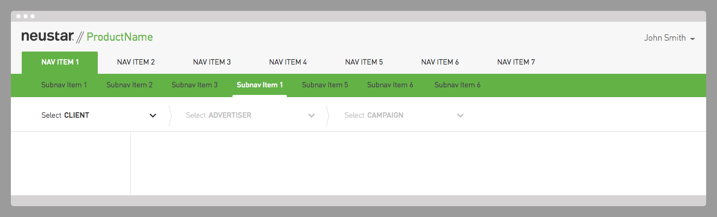Viewport: 717px width, 217px height.
Task: Expand the Select CLIENT dropdown
Action: pos(99,116)
